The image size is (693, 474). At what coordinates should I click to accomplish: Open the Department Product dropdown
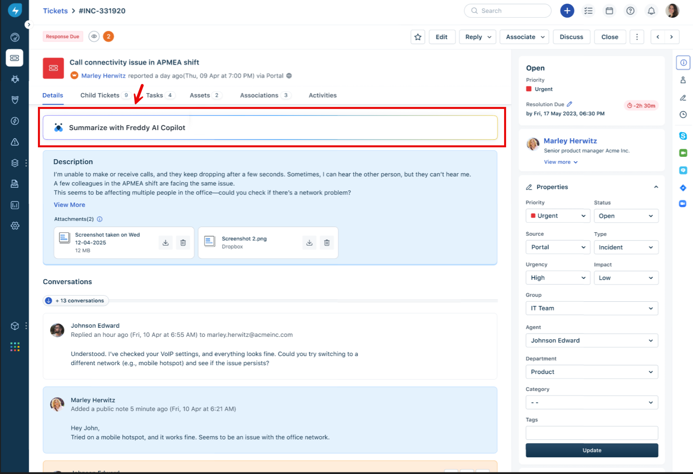pos(592,372)
